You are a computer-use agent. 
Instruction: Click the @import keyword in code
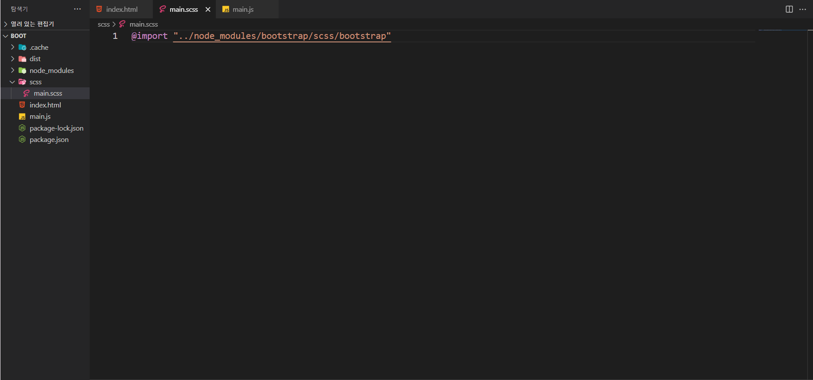[x=150, y=36]
